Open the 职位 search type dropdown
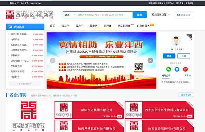This screenshot has width=205, height=132. coord(70,15)
